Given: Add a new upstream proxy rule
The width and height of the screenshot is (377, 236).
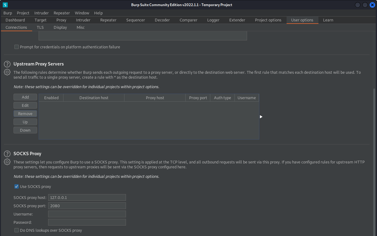Looking at the screenshot, I should pyautogui.click(x=25, y=97).
